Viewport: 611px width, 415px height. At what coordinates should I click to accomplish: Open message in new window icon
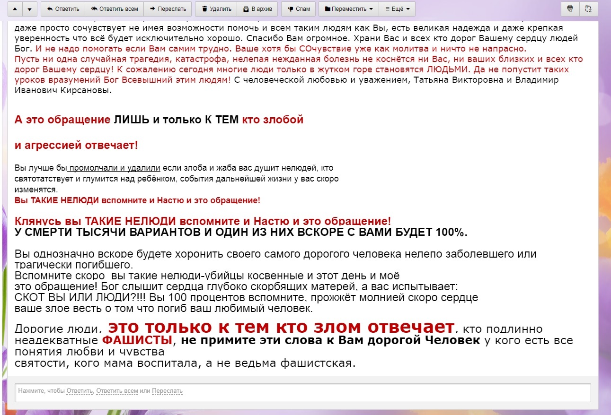(588, 9)
